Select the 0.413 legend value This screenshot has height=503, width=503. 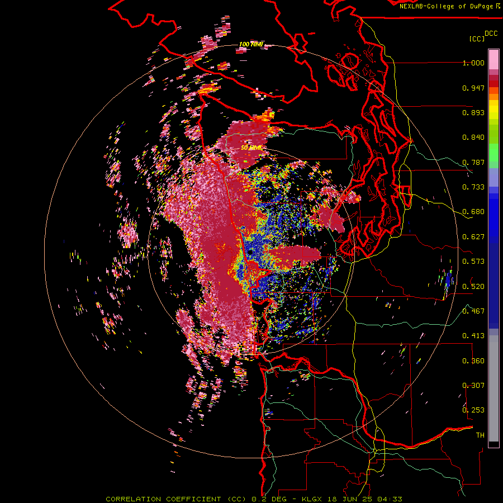tap(473, 336)
